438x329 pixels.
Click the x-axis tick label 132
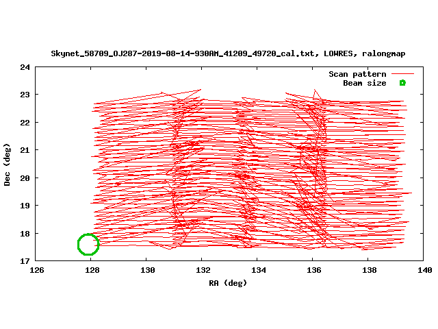[203, 270]
